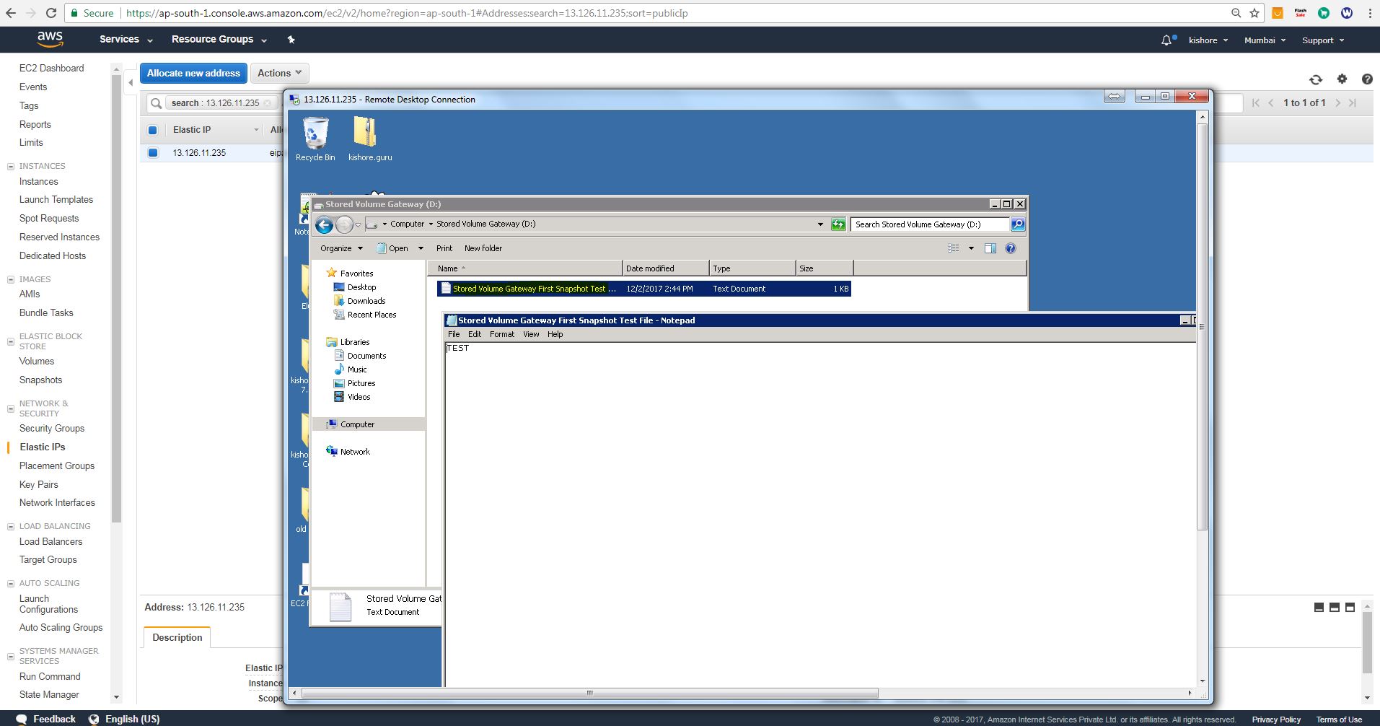Open the Organize dropdown in Explorer
1380x726 pixels.
[341, 248]
